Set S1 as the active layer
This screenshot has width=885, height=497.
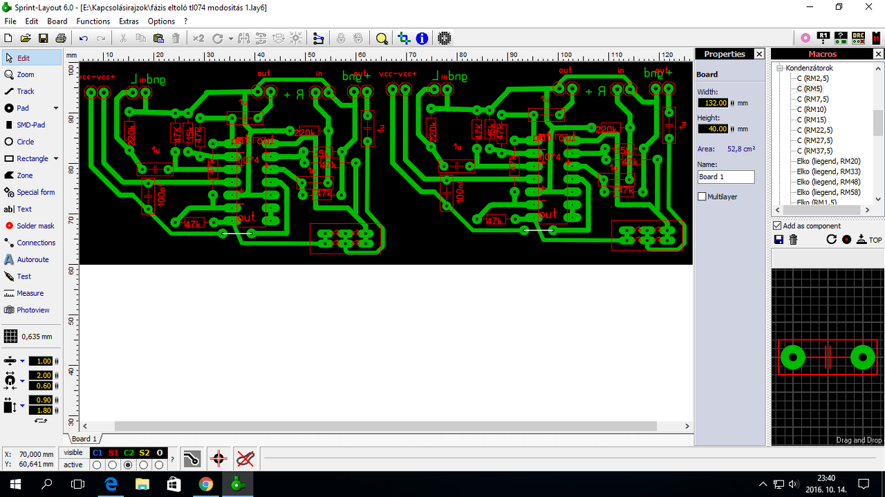(113, 465)
